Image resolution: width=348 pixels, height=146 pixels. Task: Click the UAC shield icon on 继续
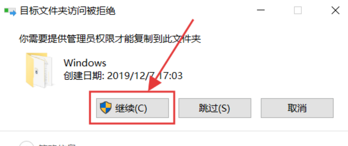coord(105,108)
